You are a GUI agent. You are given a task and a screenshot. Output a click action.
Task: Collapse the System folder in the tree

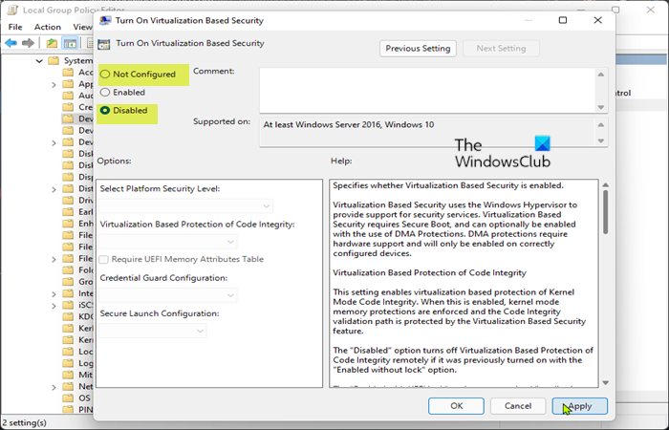39,61
